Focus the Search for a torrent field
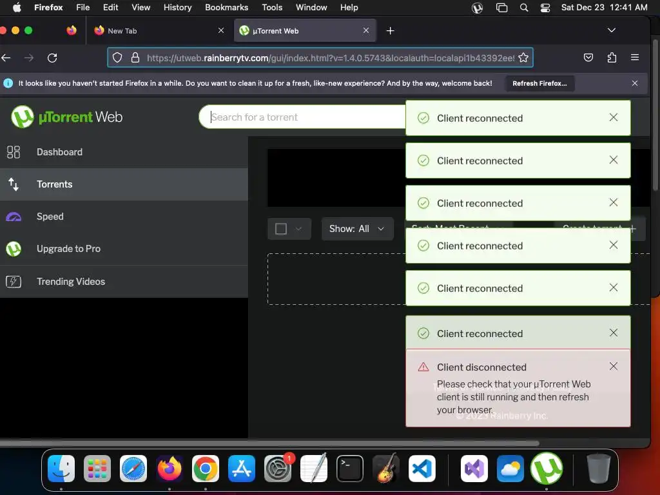660x495 pixels. pyautogui.click(x=303, y=117)
